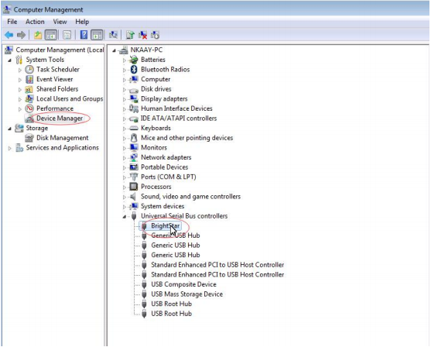Click Scan for hardware changes toolbar icon

[x=113, y=35]
